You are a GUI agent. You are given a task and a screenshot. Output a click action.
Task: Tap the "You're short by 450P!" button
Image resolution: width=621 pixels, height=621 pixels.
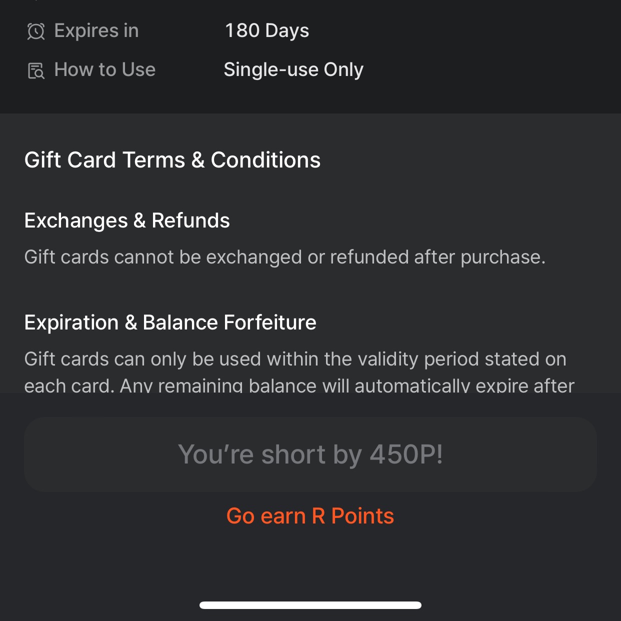[310, 454]
